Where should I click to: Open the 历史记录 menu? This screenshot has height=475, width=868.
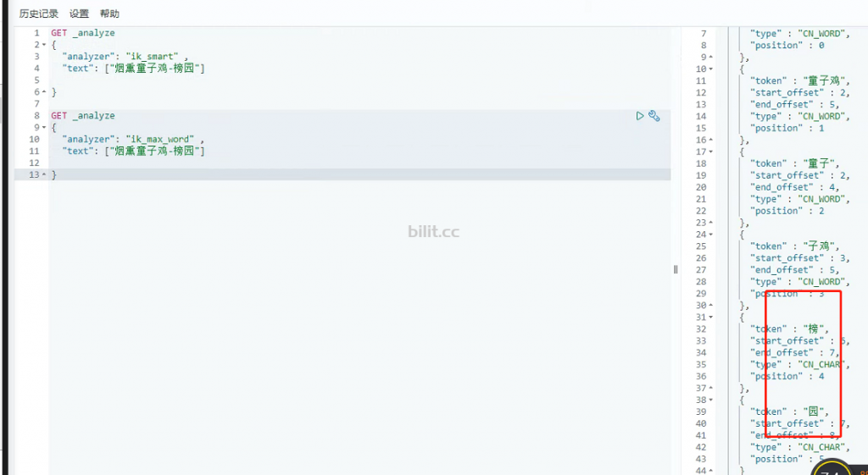pyautogui.click(x=39, y=14)
